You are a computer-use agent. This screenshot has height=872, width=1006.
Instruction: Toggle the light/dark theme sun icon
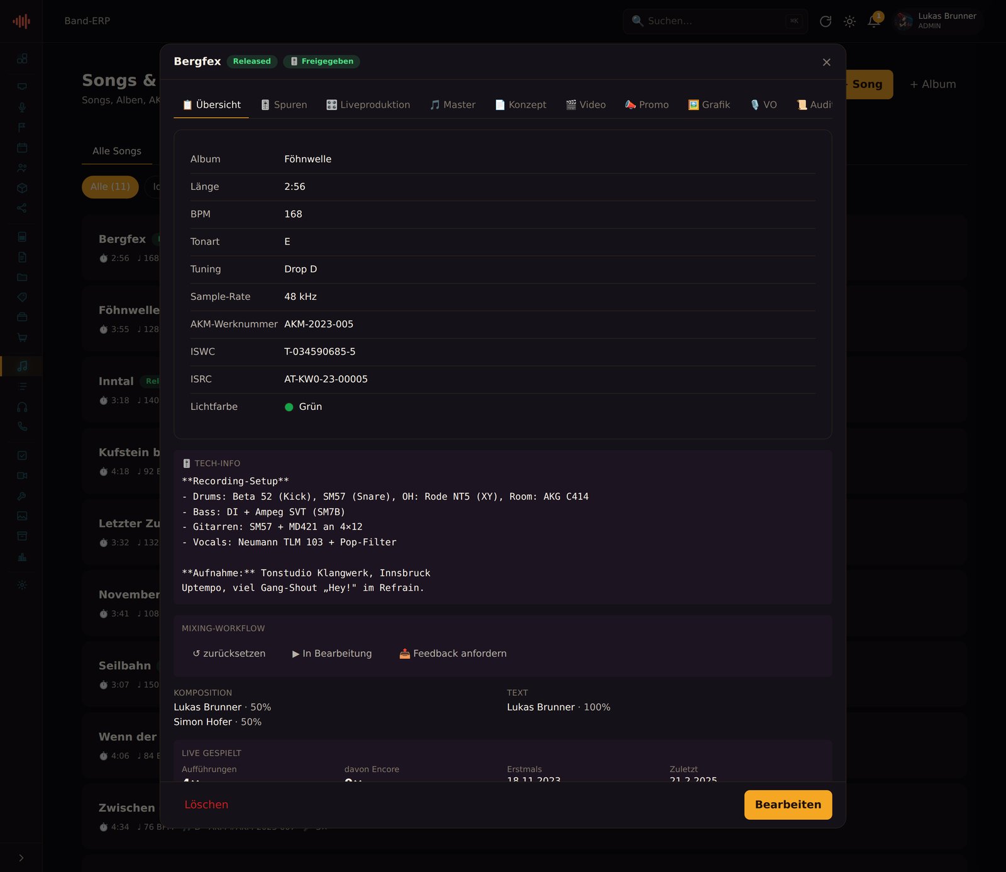click(x=849, y=21)
